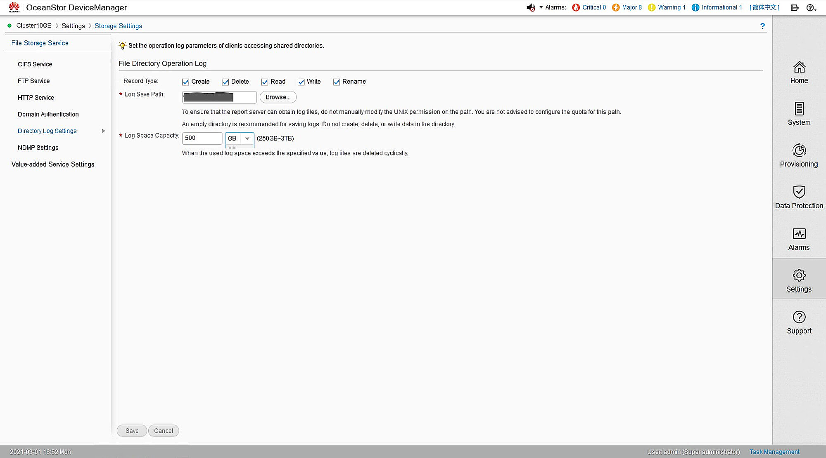Image resolution: width=826 pixels, height=458 pixels.
Task: Uncheck the Create record type
Action: [185, 82]
